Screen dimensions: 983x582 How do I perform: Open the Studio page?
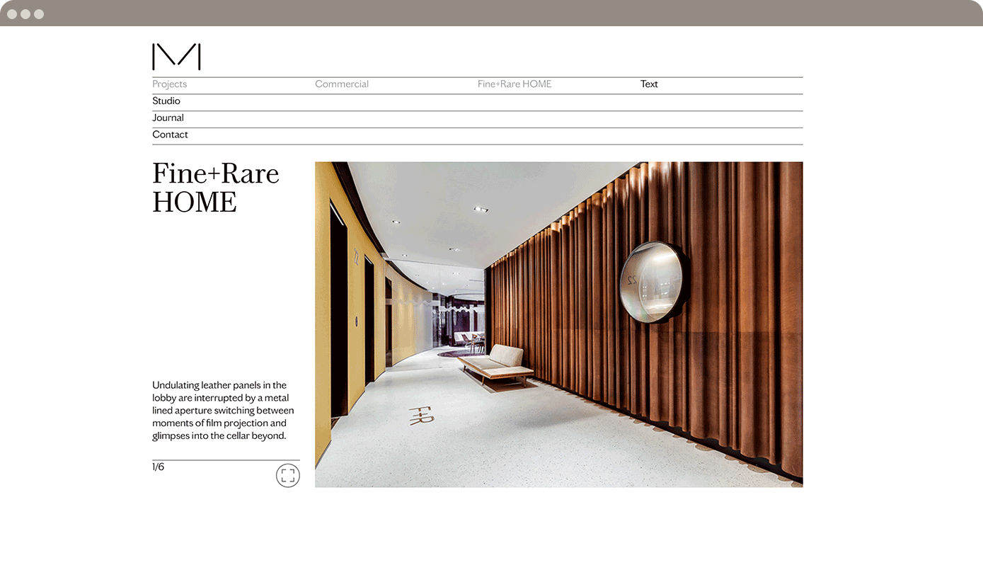(166, 101)
